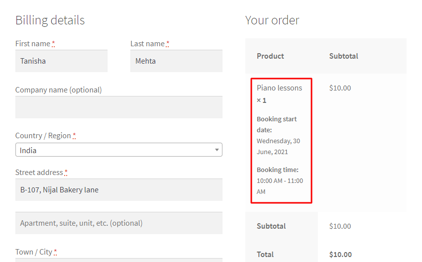422x262 pixels.
Task: Click the Booking time label
Action: (278, 170)
